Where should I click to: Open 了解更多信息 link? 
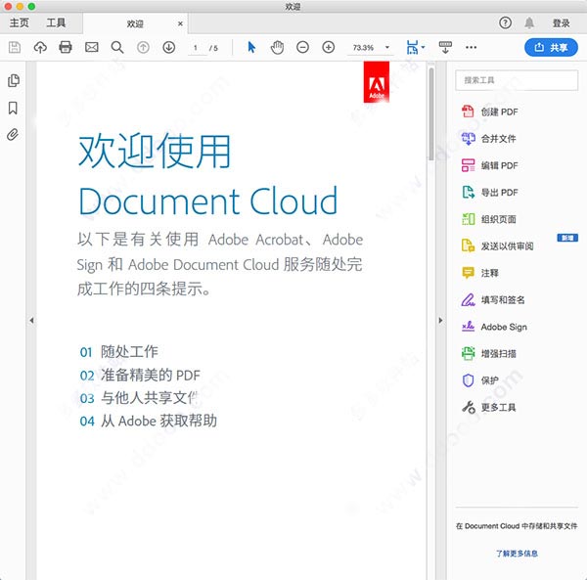tap(517, 553)
